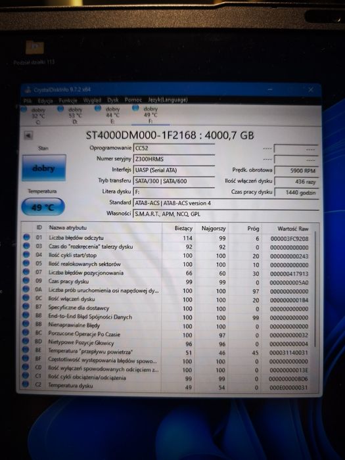The height and width of the screenshot is (460, 345).
Task: Click the serial number field Z300HRMS
Action: click(174, 159)
